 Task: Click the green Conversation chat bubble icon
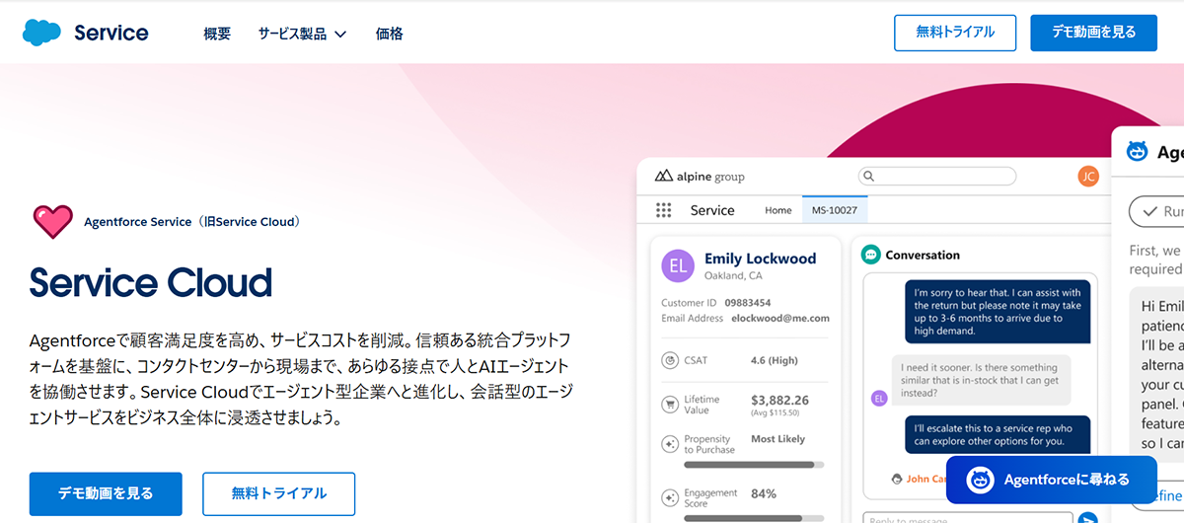pyautogui.click(x=870, y=255)
